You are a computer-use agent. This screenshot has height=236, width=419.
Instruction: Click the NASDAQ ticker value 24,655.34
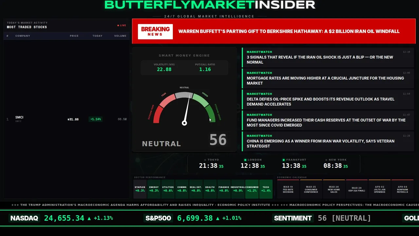click(x=64, y=218)
